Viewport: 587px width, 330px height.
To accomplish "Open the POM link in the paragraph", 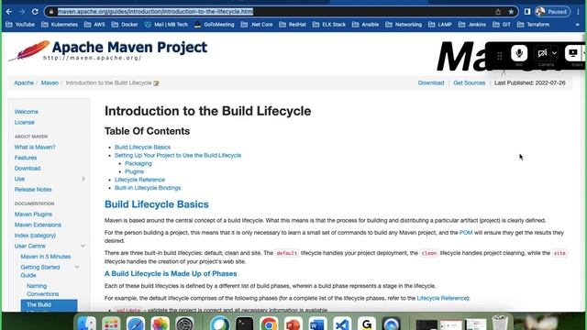I will [x=466, y=232].
